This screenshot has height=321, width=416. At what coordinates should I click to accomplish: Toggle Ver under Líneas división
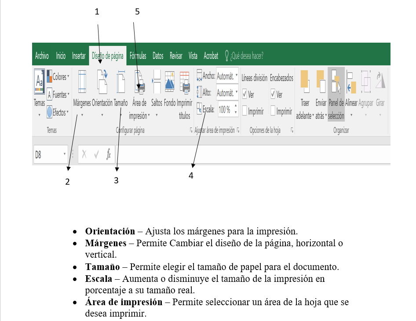coord(244,94)
